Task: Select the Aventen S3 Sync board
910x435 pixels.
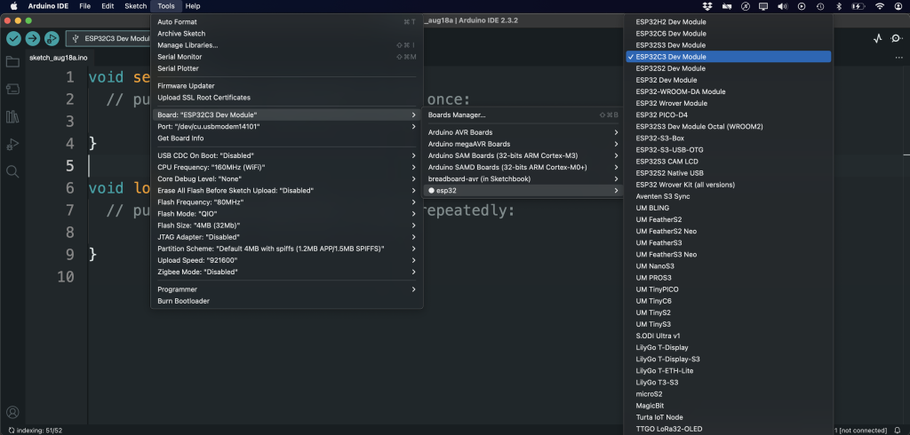Action: pyautogui.click(x=729, y=196)
